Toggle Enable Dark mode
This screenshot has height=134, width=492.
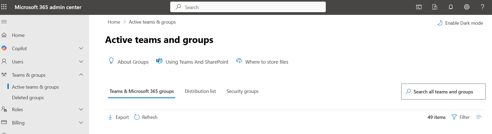tap(460, 23)
